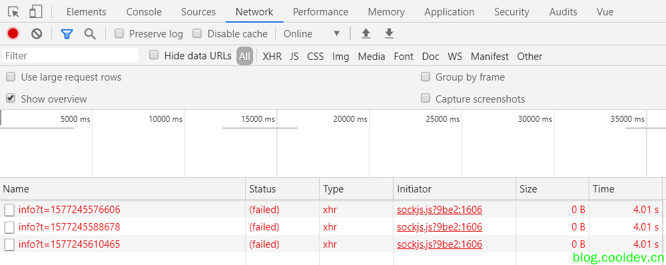Focus the Filter text input

[x=71, y=56]
